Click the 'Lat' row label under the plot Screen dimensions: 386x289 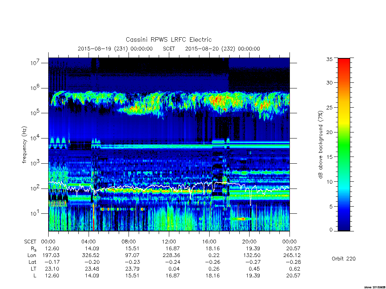[x=32, y=262]
